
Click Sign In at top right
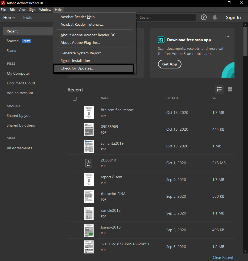(x=233, y=18)
